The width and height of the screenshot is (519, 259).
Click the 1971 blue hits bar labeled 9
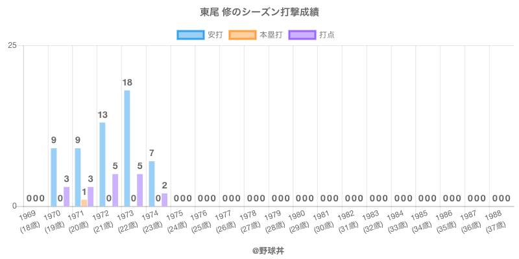tap(78, 177)
